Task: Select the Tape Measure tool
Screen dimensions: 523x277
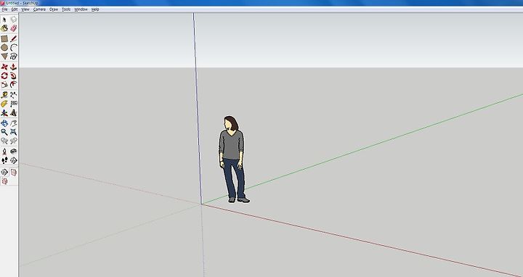Action: (x=4, y=95)
